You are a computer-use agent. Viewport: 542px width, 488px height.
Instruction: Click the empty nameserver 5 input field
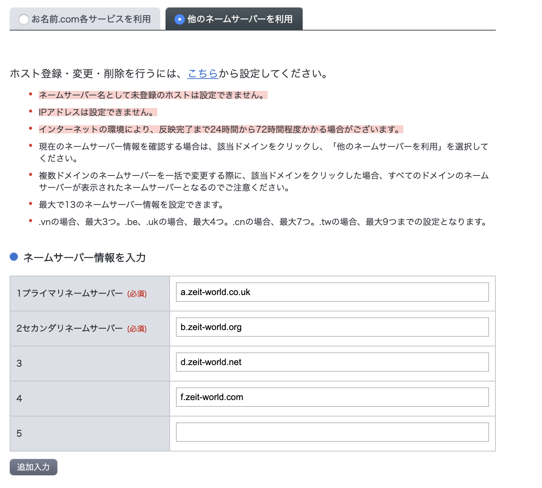point(332,432)
